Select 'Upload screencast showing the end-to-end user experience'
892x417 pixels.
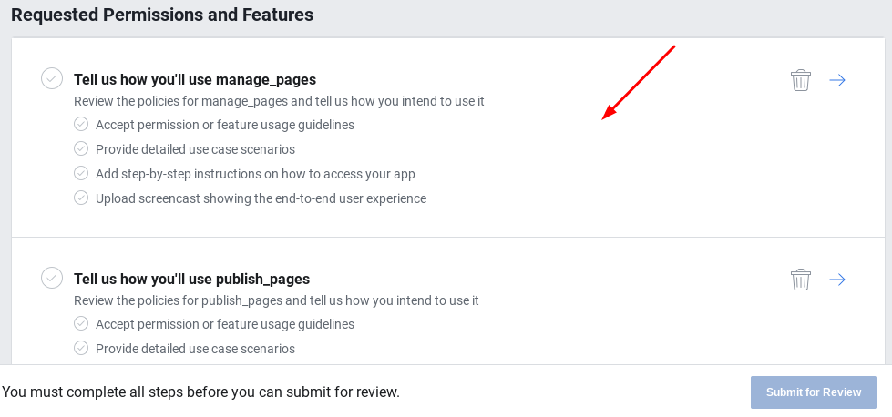click(261, 198)
